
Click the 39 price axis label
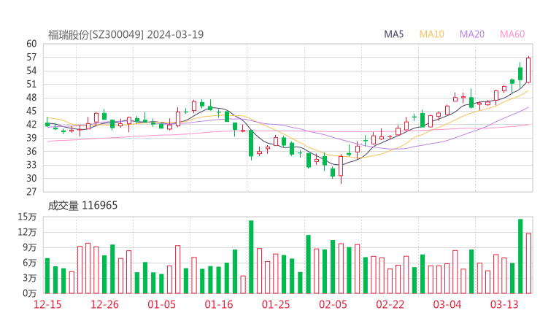(31, 138)
